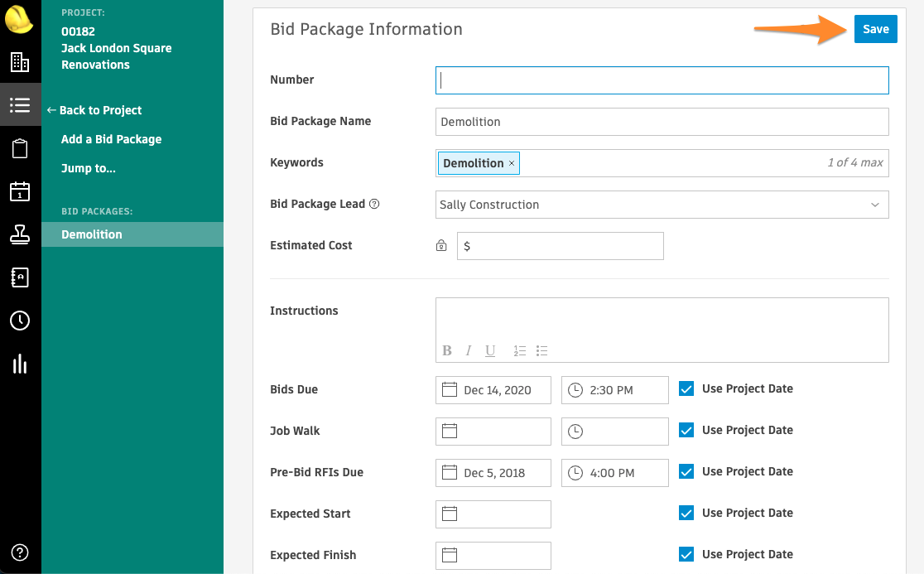Open the Jump to... menu item
Image resolution: width=924 pixels, height=574 pixels.
coord(88,168)
